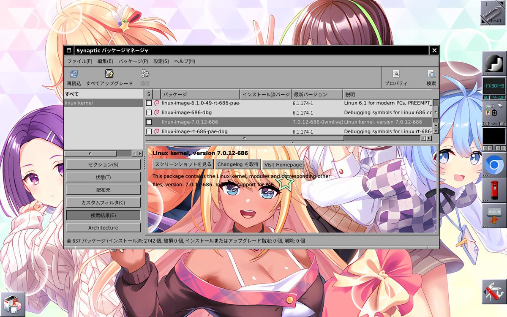
Task: Select the linux-image-rt-686-pae-dbg package row
Action: (289, 131)
